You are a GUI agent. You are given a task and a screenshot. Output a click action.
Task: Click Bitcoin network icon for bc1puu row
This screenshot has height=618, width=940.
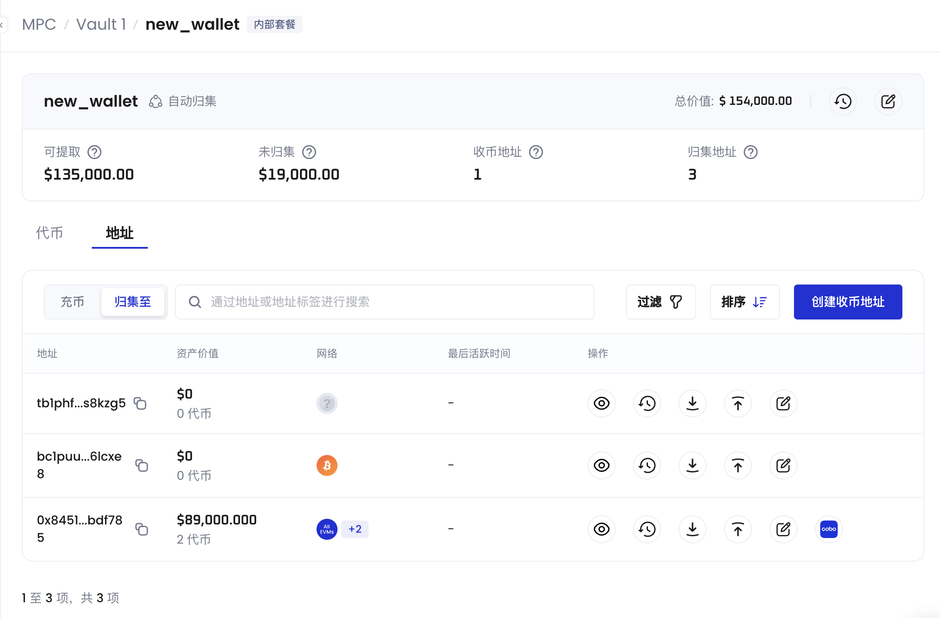coord(327,465)
